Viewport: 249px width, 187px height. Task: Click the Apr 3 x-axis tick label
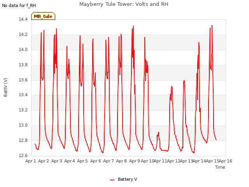[57, 161]
